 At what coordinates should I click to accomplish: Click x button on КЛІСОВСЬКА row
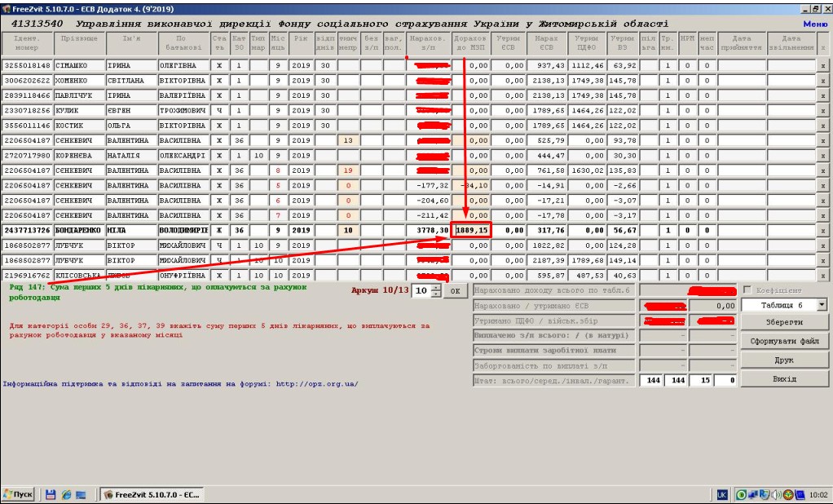pyautogui.click(x=822, y=276)
